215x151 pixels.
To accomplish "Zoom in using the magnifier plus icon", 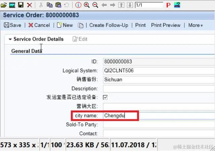I will pos(87,5).
